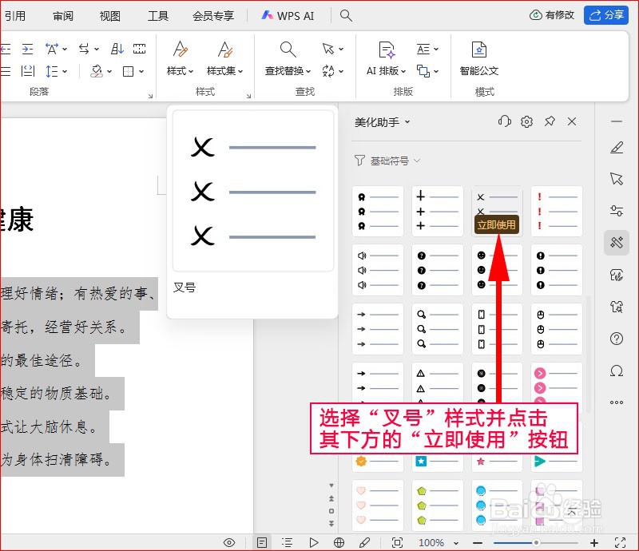The width and height of the screenshot is (639, 551).
Task: Open the AI 排版 tool
Action: coord(386,70)
